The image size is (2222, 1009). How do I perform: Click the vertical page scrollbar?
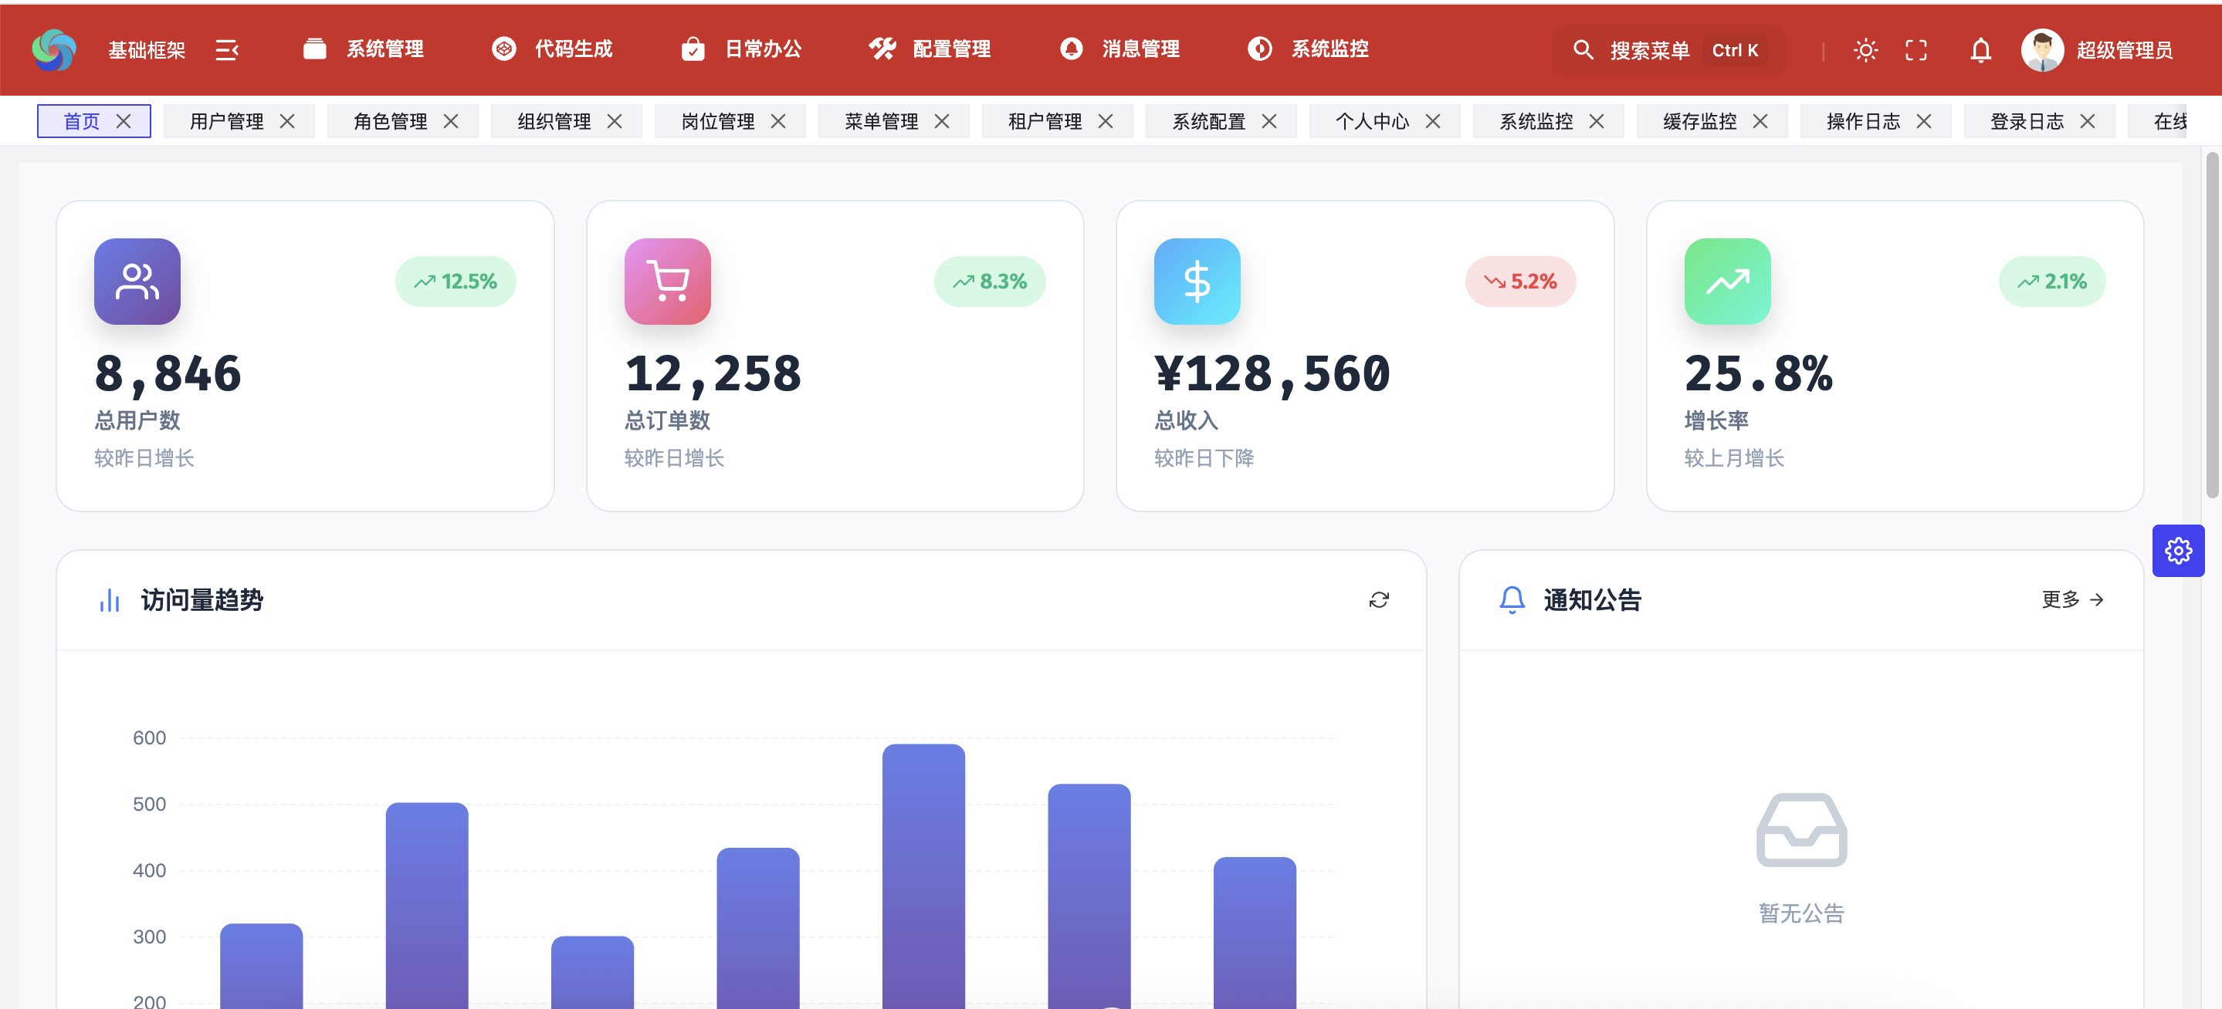[2212, 325]
